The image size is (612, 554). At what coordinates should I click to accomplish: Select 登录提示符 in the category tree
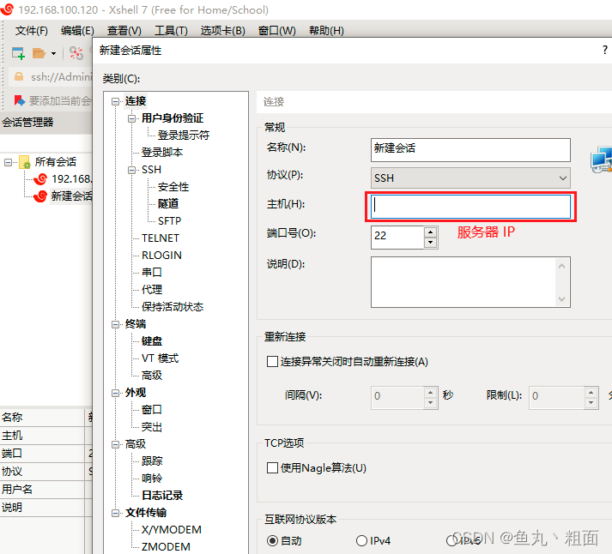click(184, 135)
